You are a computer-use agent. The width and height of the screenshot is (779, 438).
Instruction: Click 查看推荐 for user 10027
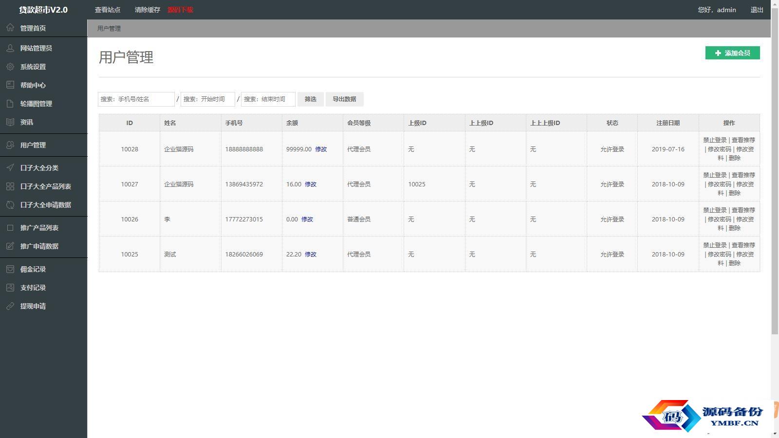coord(743,175)
